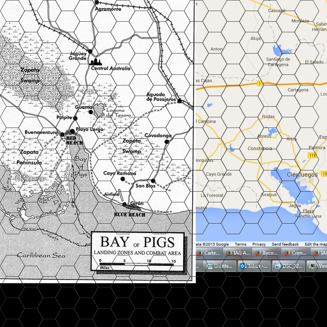Open the Carte... Firefox taskbar window
The height and width of the screenshot is (327, 327).
[210, 253]
